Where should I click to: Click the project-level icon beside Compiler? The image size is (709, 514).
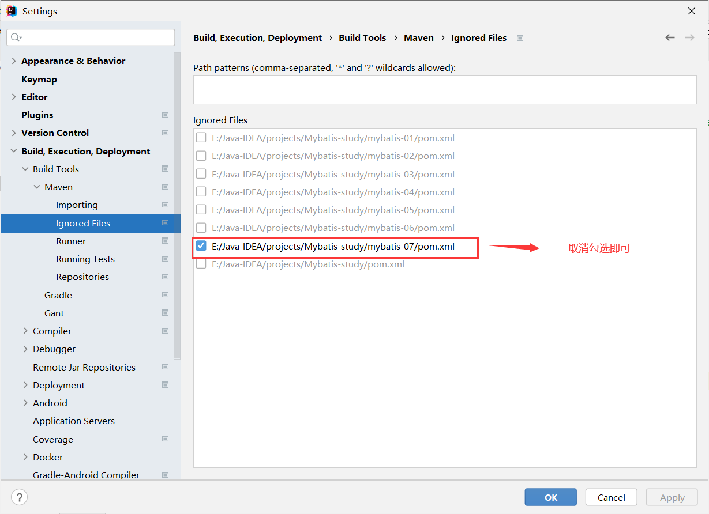pos(165,331)
